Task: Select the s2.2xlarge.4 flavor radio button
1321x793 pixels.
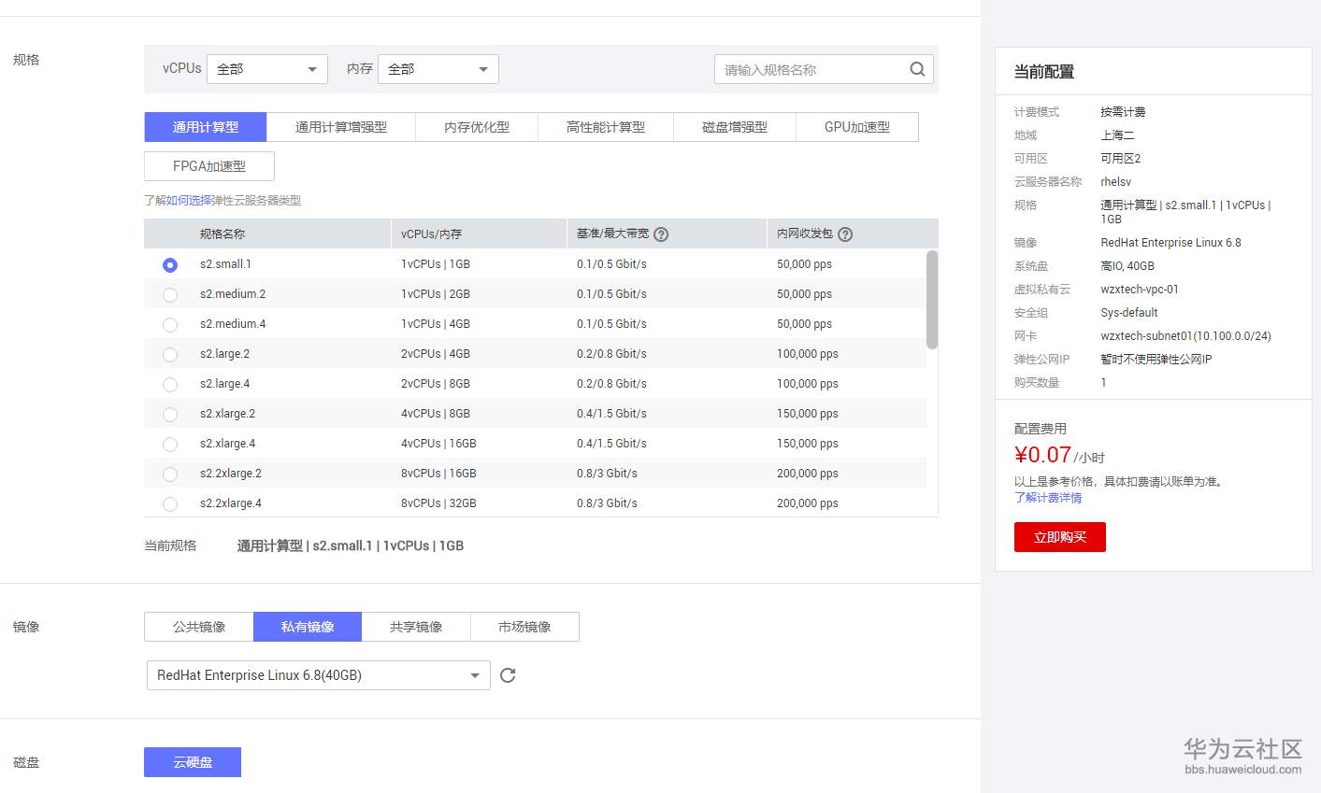Action: (x=169, y=503)
